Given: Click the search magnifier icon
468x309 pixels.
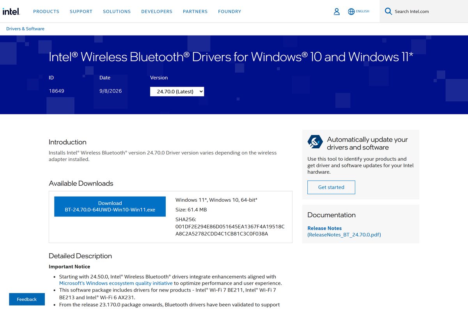Looking at the screenshot, I should 388,11.
